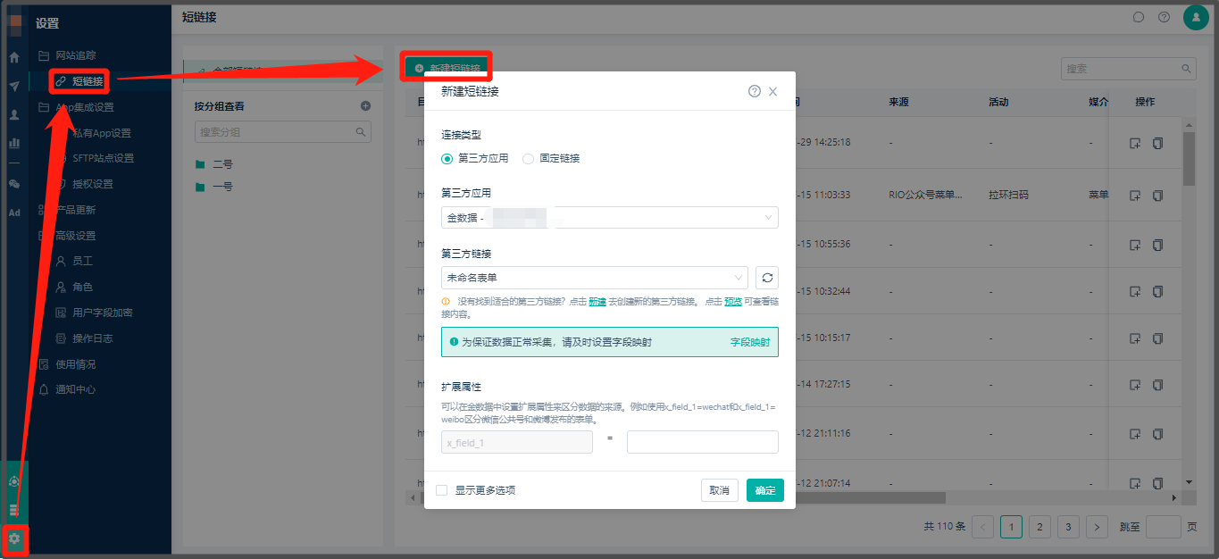Click the 新建短链接 button
The height and width of the screenshot is (559, 1219).
pyautogui.click(x=447, y=68)
